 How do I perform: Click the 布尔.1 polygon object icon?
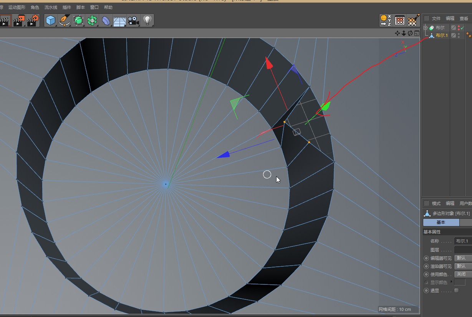pos(432,35)
